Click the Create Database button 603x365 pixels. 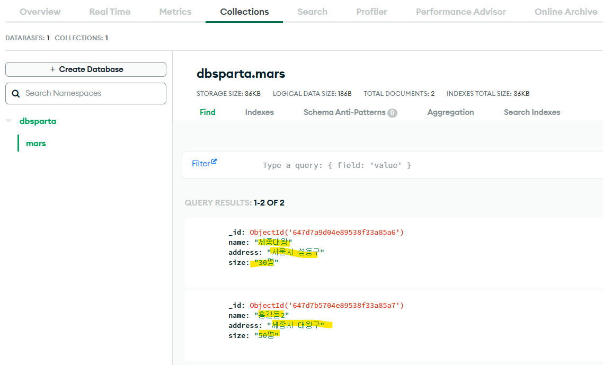(x=86, y=69)
